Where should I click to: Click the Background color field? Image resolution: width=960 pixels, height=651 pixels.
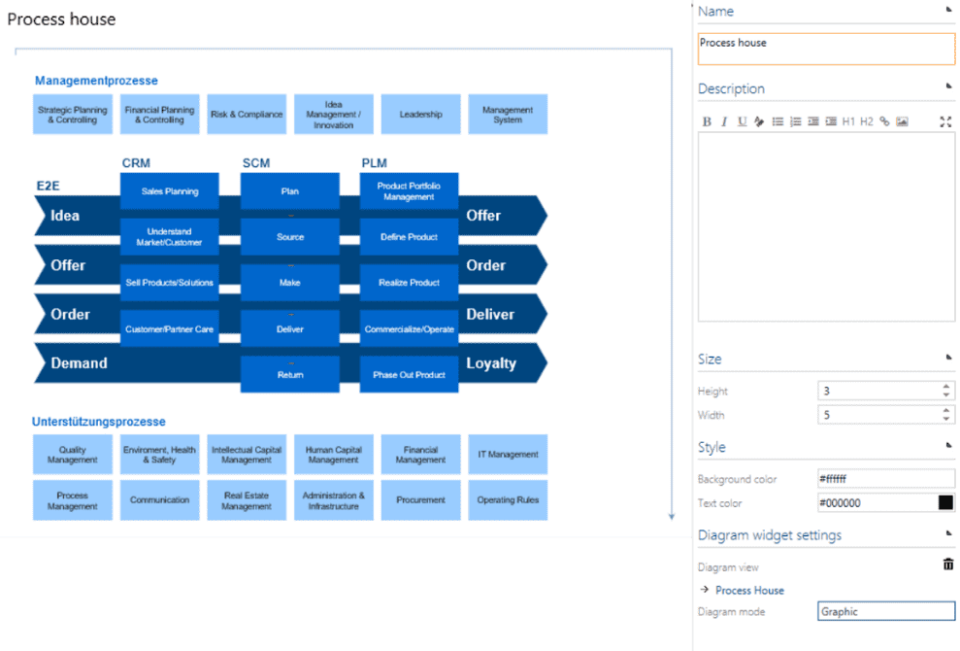(x=886, y=479)
